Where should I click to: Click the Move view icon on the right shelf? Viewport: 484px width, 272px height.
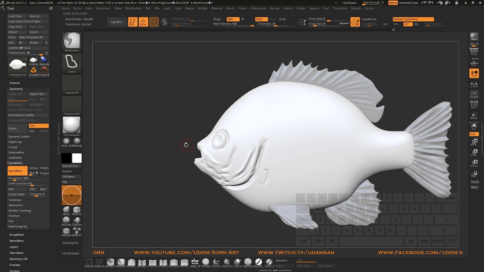[474, 142]
